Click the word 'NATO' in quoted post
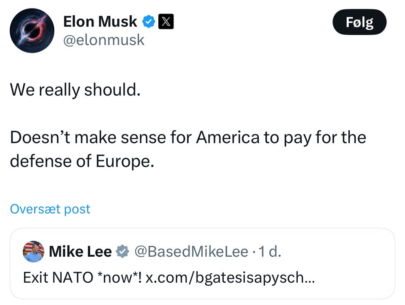Image resolution: width=405 pixels, height=305 pixels. point(72,277)
